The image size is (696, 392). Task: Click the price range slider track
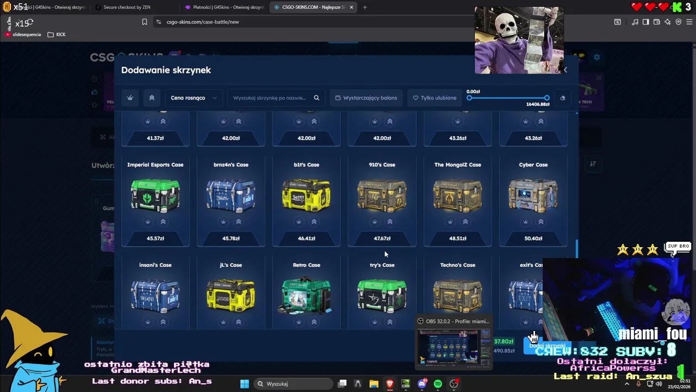tap(508, 98)
